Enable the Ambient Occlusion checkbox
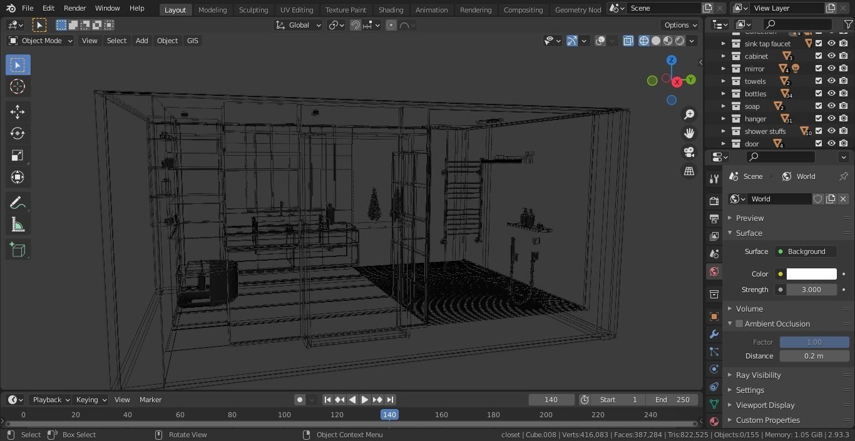The height and width of the screenshot is (441, 855). [x=739, y=324]
